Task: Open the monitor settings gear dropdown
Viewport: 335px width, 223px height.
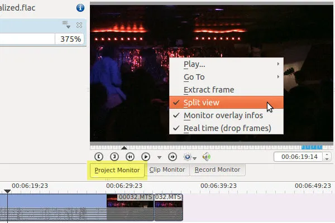Action: [x=190, y=157]
